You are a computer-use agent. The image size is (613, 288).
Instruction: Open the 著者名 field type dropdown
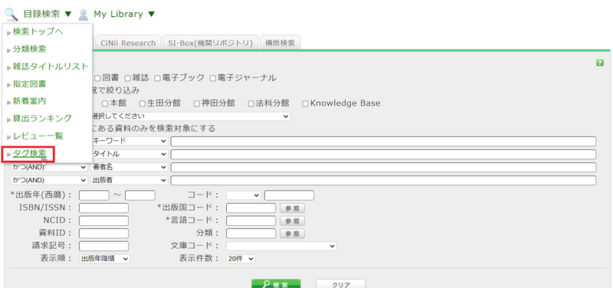click(129, 168)
